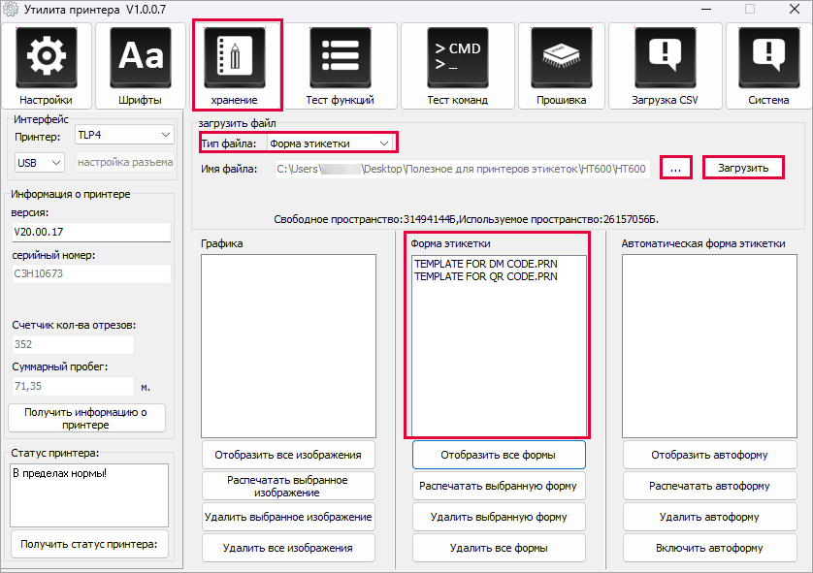Expand the Принтер TLP4 dropdown
This screenshot has width=813, height=573.
(124, 135)
